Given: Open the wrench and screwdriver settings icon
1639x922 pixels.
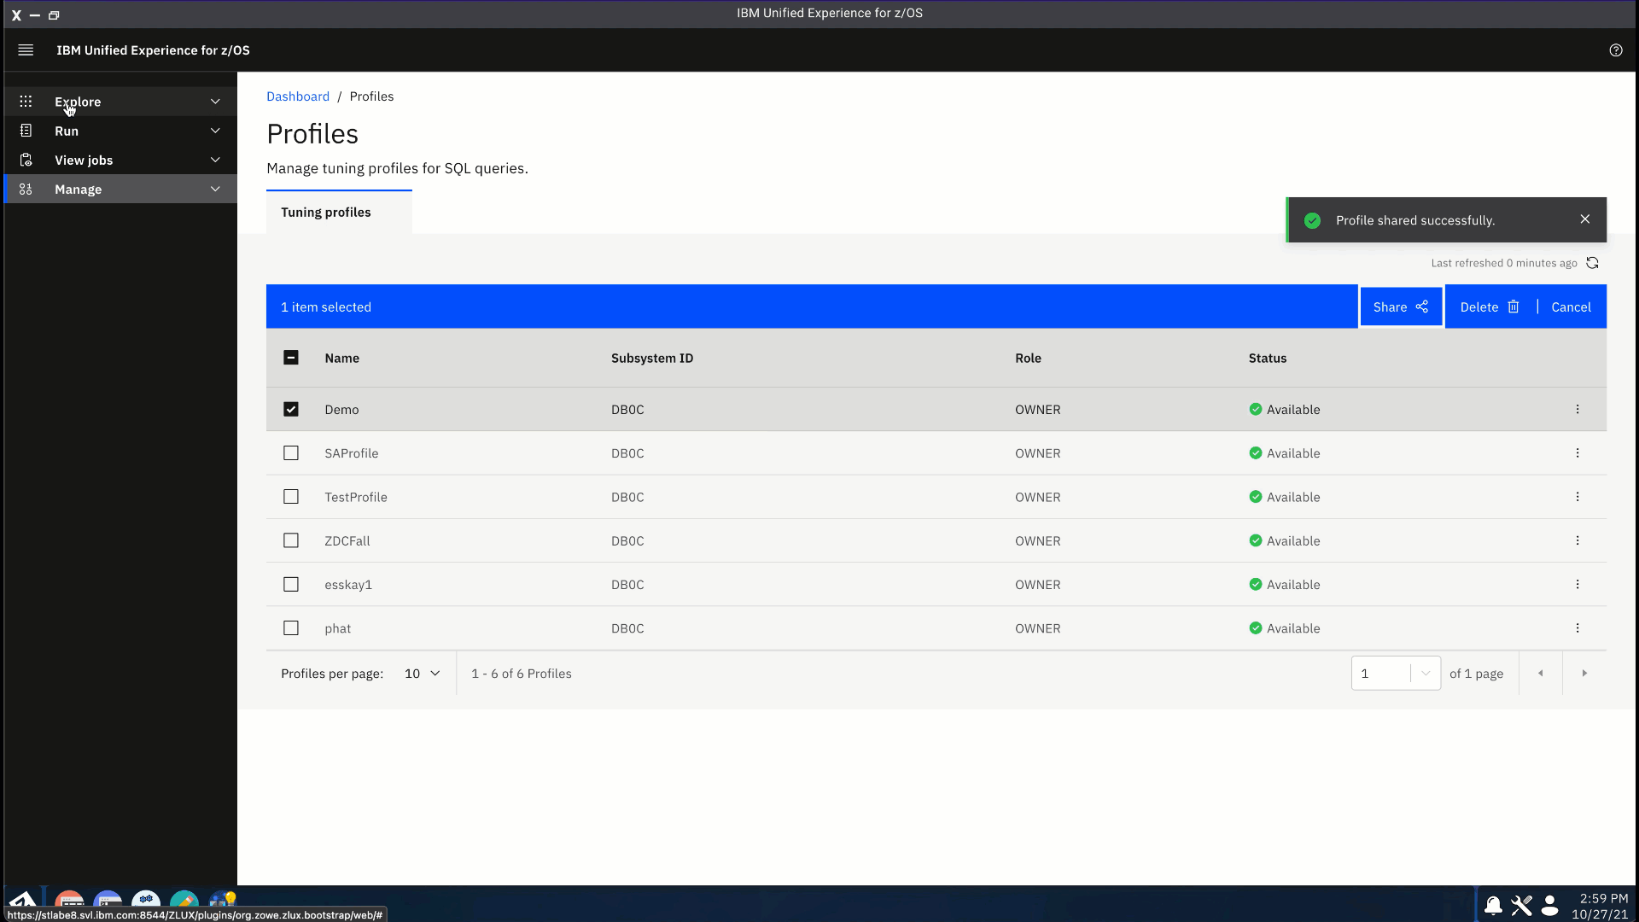Looking at the screenshot, I should click(1521, 905).
